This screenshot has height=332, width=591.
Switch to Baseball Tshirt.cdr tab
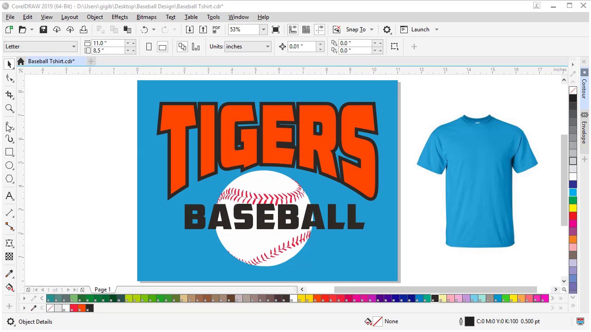51,61
